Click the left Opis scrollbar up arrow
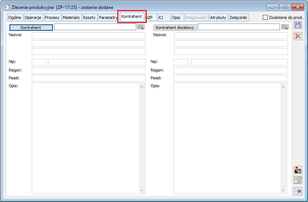This screenshot has width=308, height=202. point(141,87)
